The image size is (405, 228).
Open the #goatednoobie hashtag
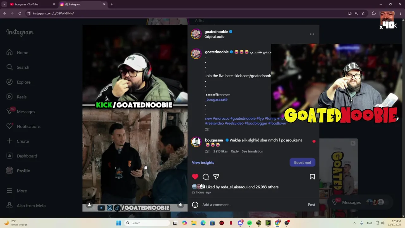[243, 118]
